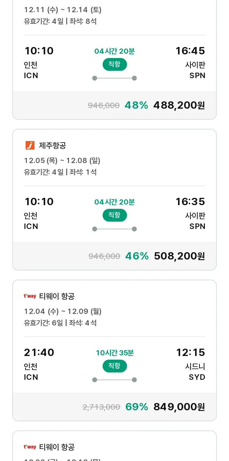Tap the 직항 badge on the 제주항공 card

(x=114, y=215)
